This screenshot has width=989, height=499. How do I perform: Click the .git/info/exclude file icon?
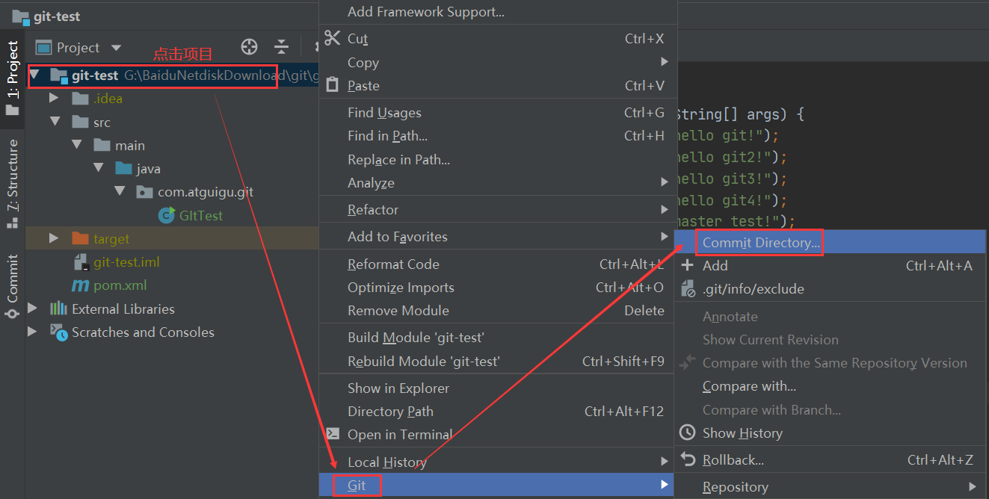coord(688,288)
